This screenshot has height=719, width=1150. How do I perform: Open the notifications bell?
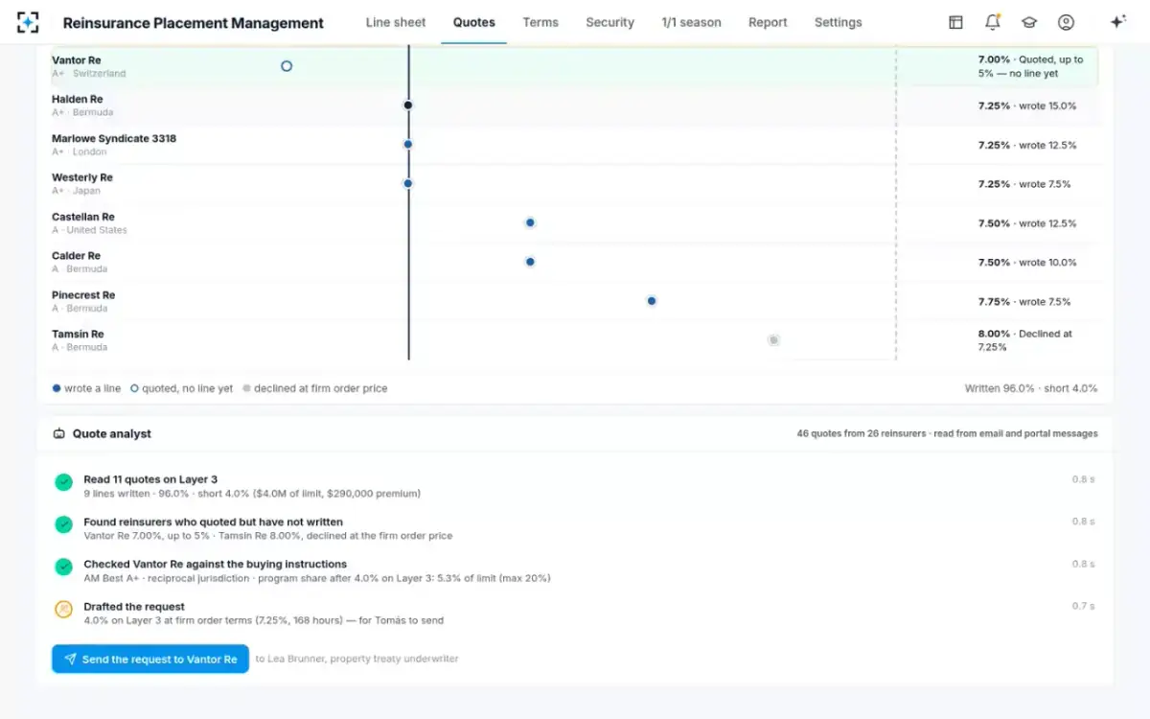[x=993, y=22]
